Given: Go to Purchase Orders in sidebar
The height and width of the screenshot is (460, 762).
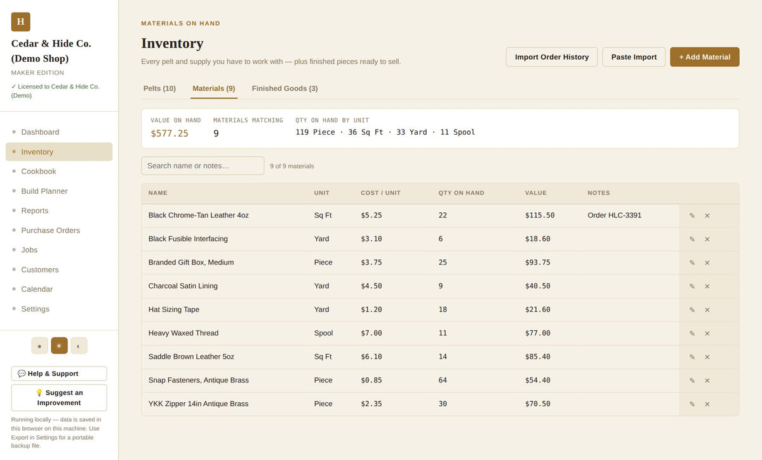Looking at the screenshot, I should pos(51,231).
